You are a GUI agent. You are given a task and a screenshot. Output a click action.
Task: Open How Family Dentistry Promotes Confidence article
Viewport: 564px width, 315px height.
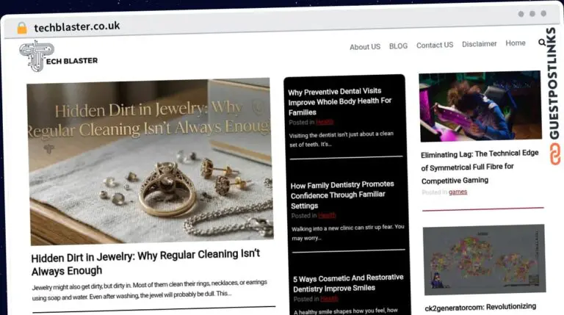tap(342, 195)
